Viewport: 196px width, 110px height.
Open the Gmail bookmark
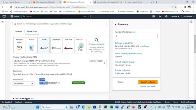pos(53,12)
